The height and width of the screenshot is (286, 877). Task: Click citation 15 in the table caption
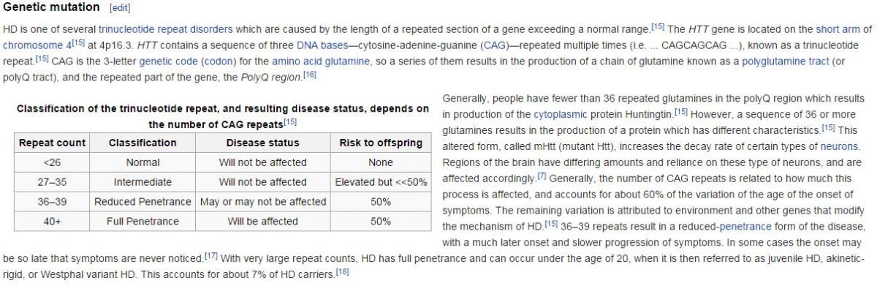pyautogui.click(x=289, y=121)
